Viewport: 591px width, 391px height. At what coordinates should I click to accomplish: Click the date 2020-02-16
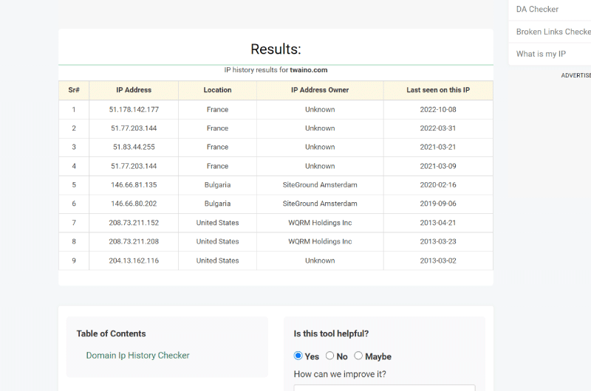(438, 184)
